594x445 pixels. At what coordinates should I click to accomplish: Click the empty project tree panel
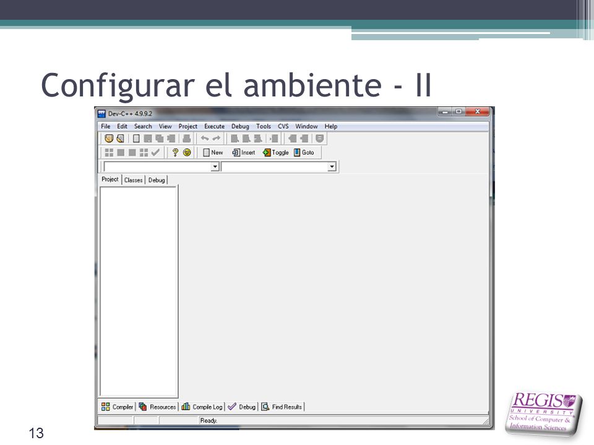139,291
